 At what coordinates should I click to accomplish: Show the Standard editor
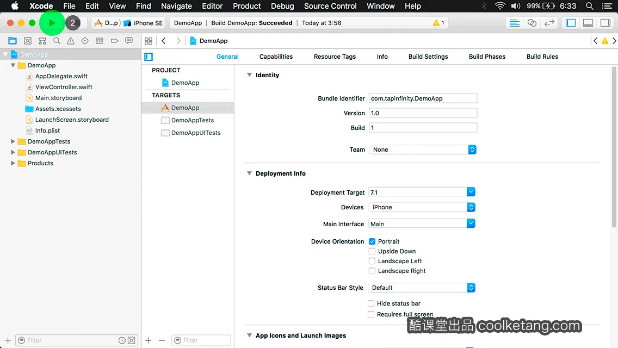[x=514, y=23]
